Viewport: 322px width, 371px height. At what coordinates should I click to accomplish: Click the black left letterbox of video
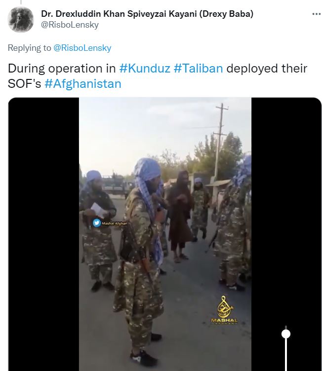point(43,234)
